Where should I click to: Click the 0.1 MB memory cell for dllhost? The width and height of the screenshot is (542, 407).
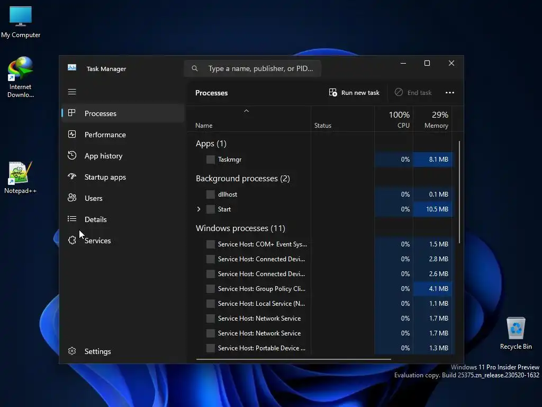433,194
